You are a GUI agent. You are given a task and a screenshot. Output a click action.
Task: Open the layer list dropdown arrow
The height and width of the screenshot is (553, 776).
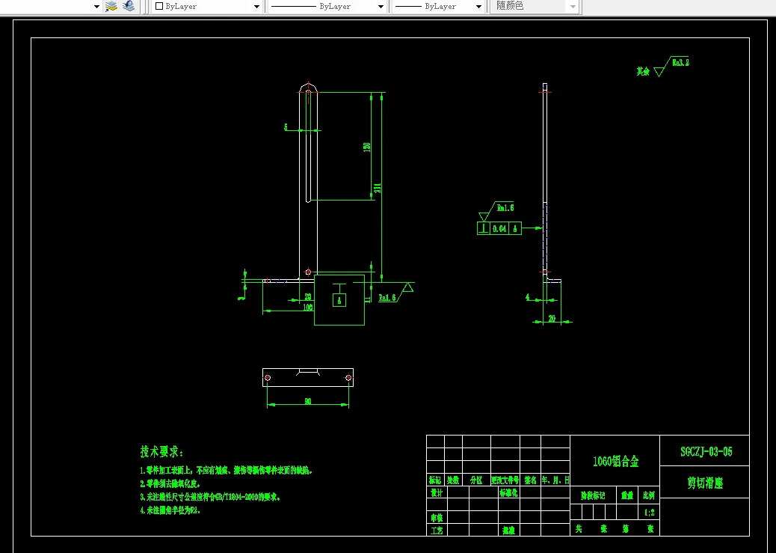pyautogui.click(x=96, y=7)
